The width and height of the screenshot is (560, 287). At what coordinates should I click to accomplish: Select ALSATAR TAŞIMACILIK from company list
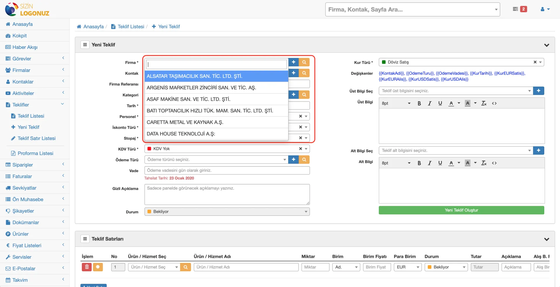click(x=216, y=76)
